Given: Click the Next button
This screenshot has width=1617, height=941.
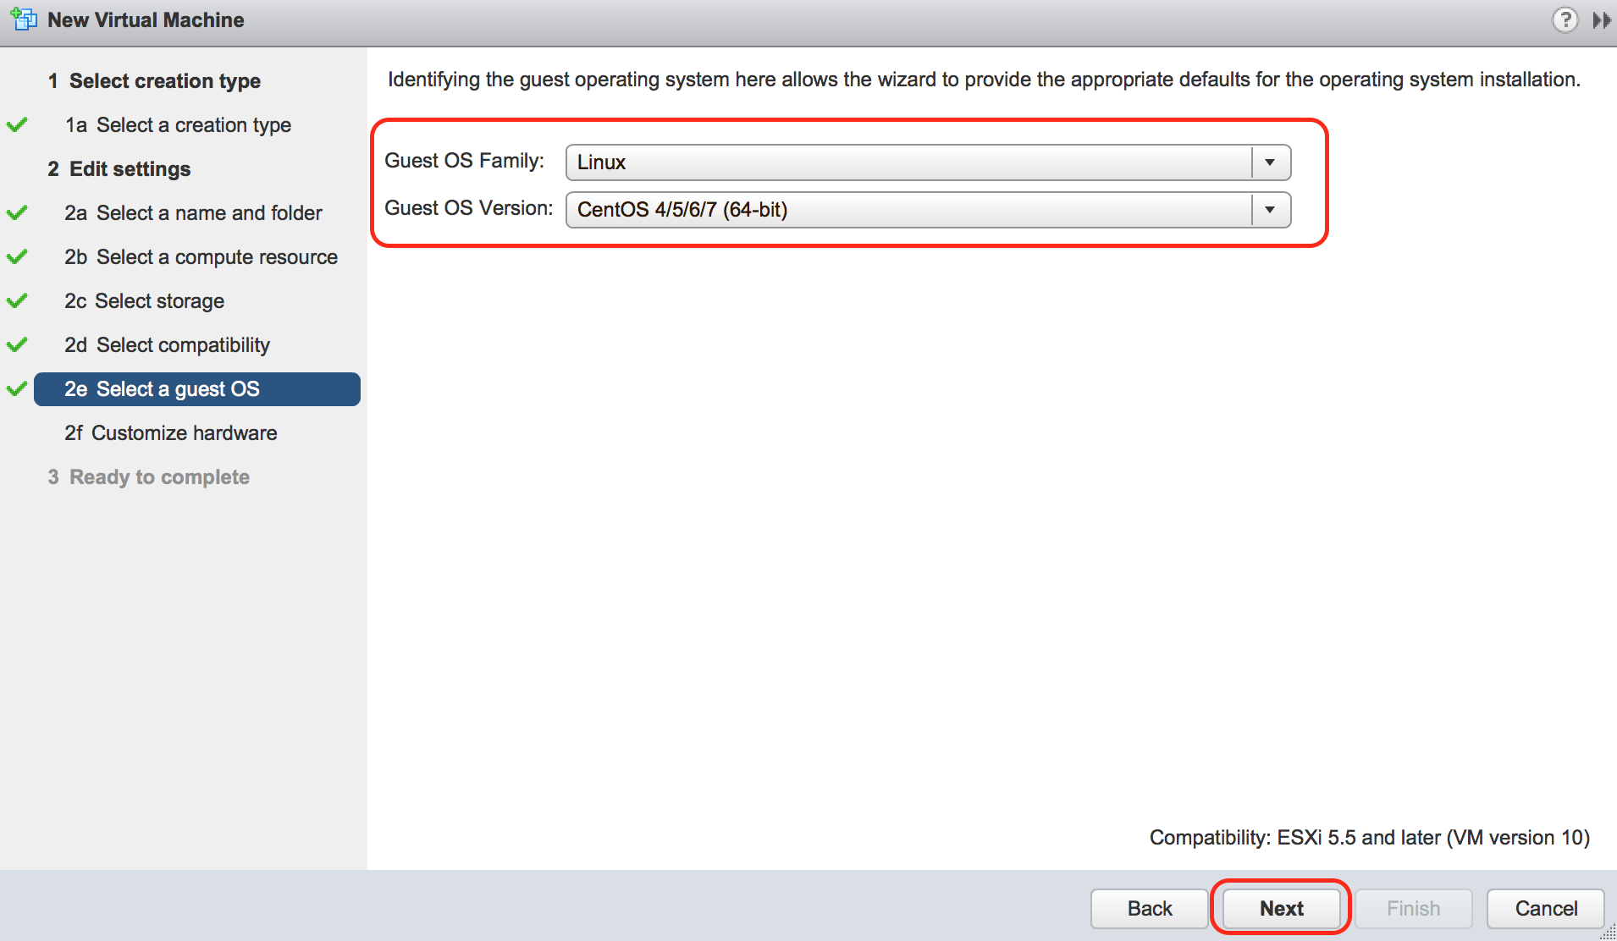Looking at the screenshot, I should (x=1282, y=909).
